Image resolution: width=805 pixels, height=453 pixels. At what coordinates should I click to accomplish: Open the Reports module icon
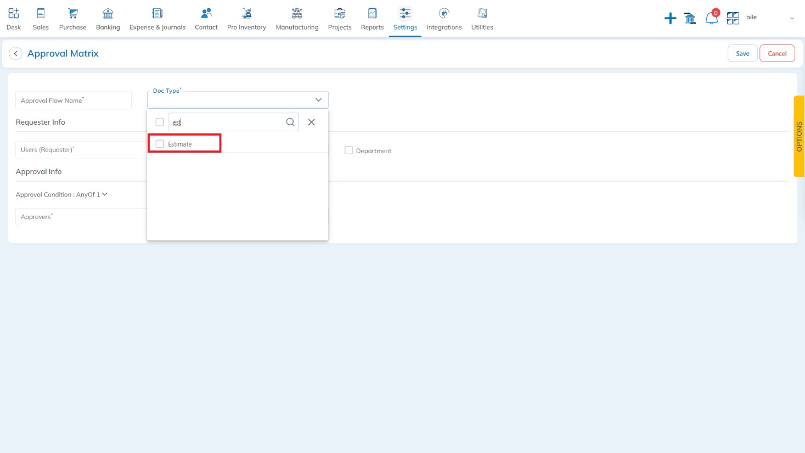coord(373,13)
